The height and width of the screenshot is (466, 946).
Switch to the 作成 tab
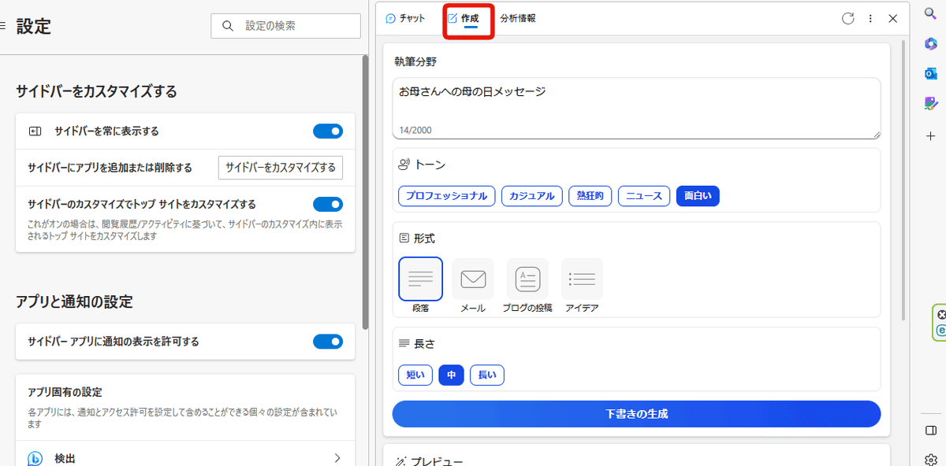coord(464,18)
